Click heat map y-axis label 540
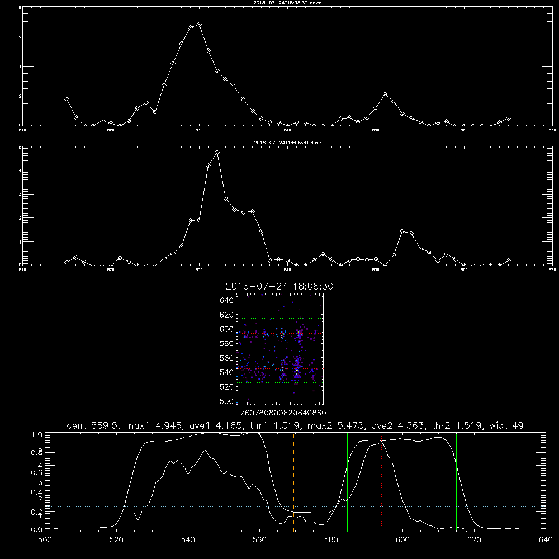 227,372
